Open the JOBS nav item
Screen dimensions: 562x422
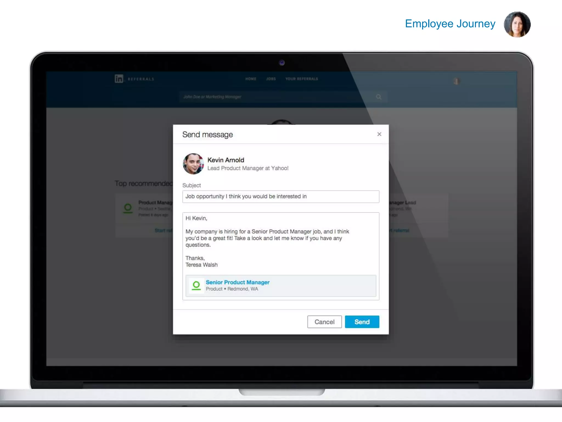(271, 79)
